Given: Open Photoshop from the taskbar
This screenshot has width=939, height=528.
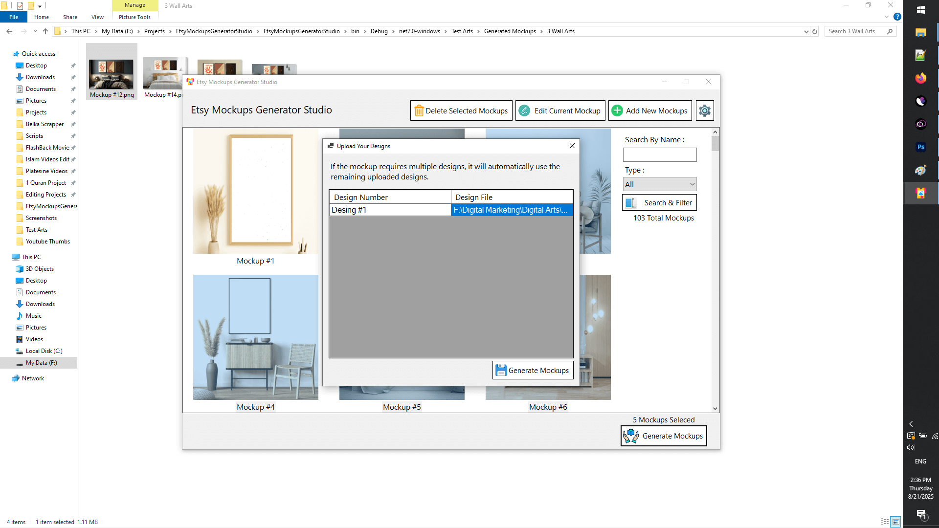Looking at the screenshot, I should pyautogui.click(x=920, y=147).
